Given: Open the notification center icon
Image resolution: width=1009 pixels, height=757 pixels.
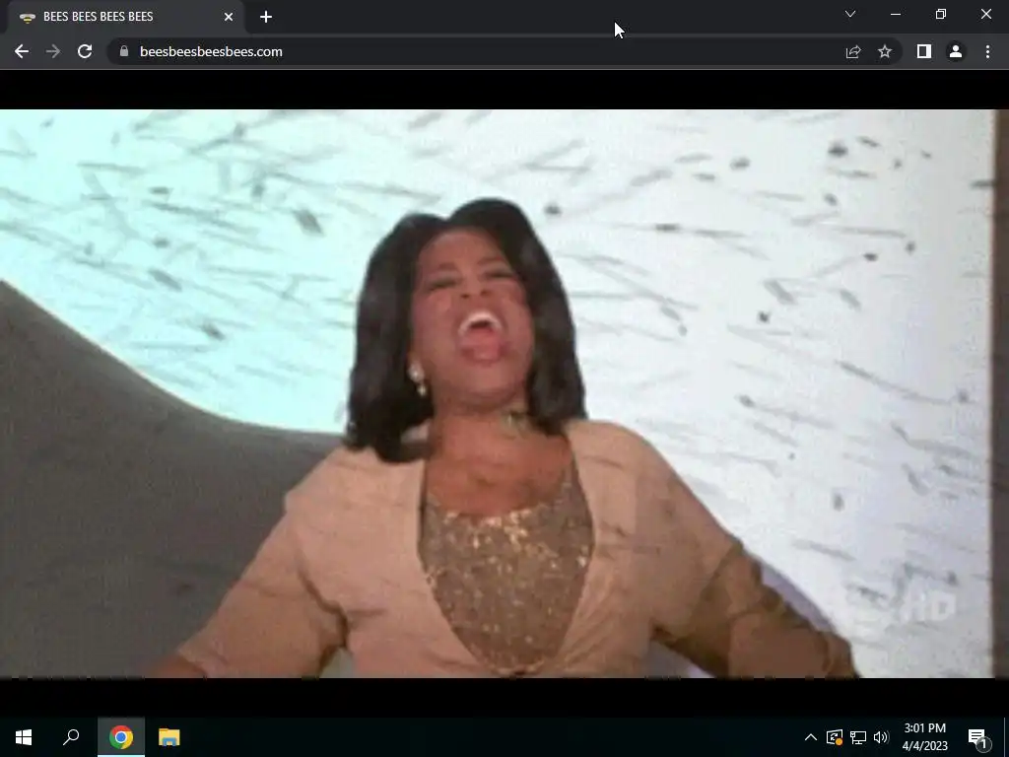Looking at the screenshot, I should [x=977, y=737].
